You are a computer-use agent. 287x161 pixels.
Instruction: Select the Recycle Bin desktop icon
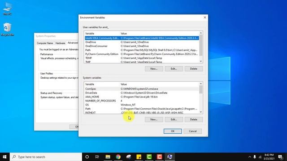click(7, 29)
